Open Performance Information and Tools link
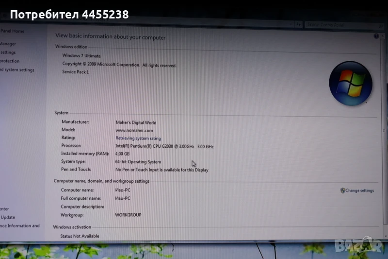The image size is (388, 259). (20, 226)
